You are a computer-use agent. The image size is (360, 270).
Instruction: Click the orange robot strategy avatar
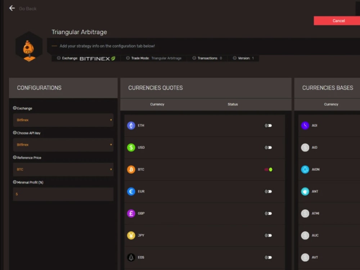pyautogui.click(x=29, y=47)
